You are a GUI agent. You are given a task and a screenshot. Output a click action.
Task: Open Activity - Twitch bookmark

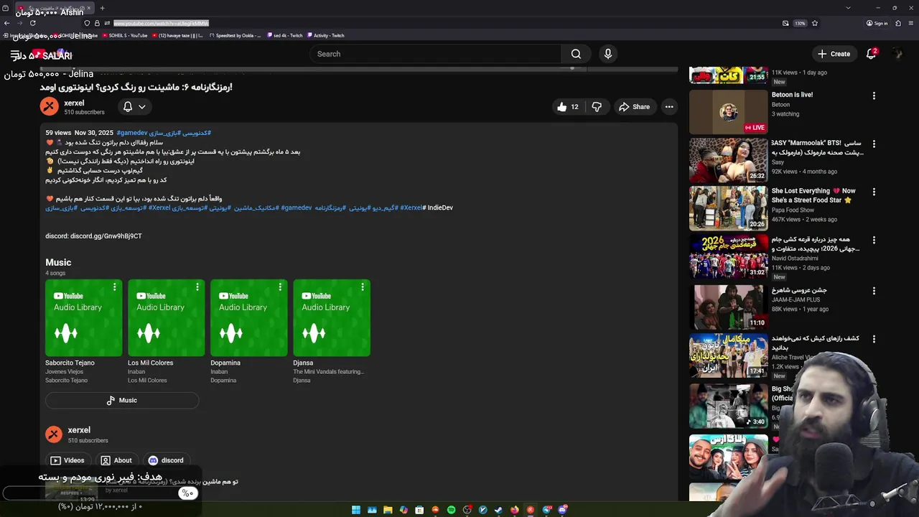326,35
